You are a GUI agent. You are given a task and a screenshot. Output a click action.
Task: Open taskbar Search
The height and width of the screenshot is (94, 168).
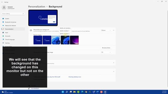pos(67,92)
